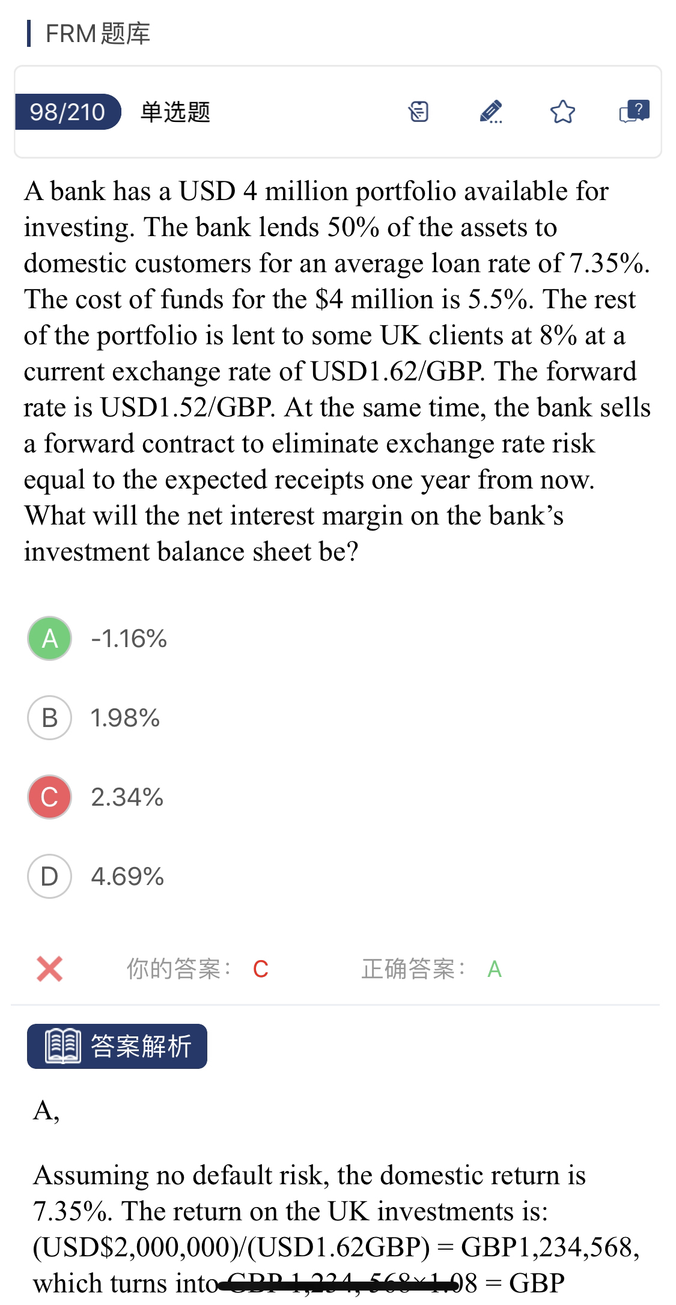Select option D circle
Image resolution: width=676 pixels, height=1305 pixels.
49,876
